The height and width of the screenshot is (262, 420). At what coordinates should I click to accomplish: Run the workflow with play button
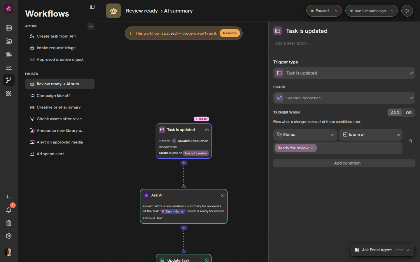[x=407, y=11]
